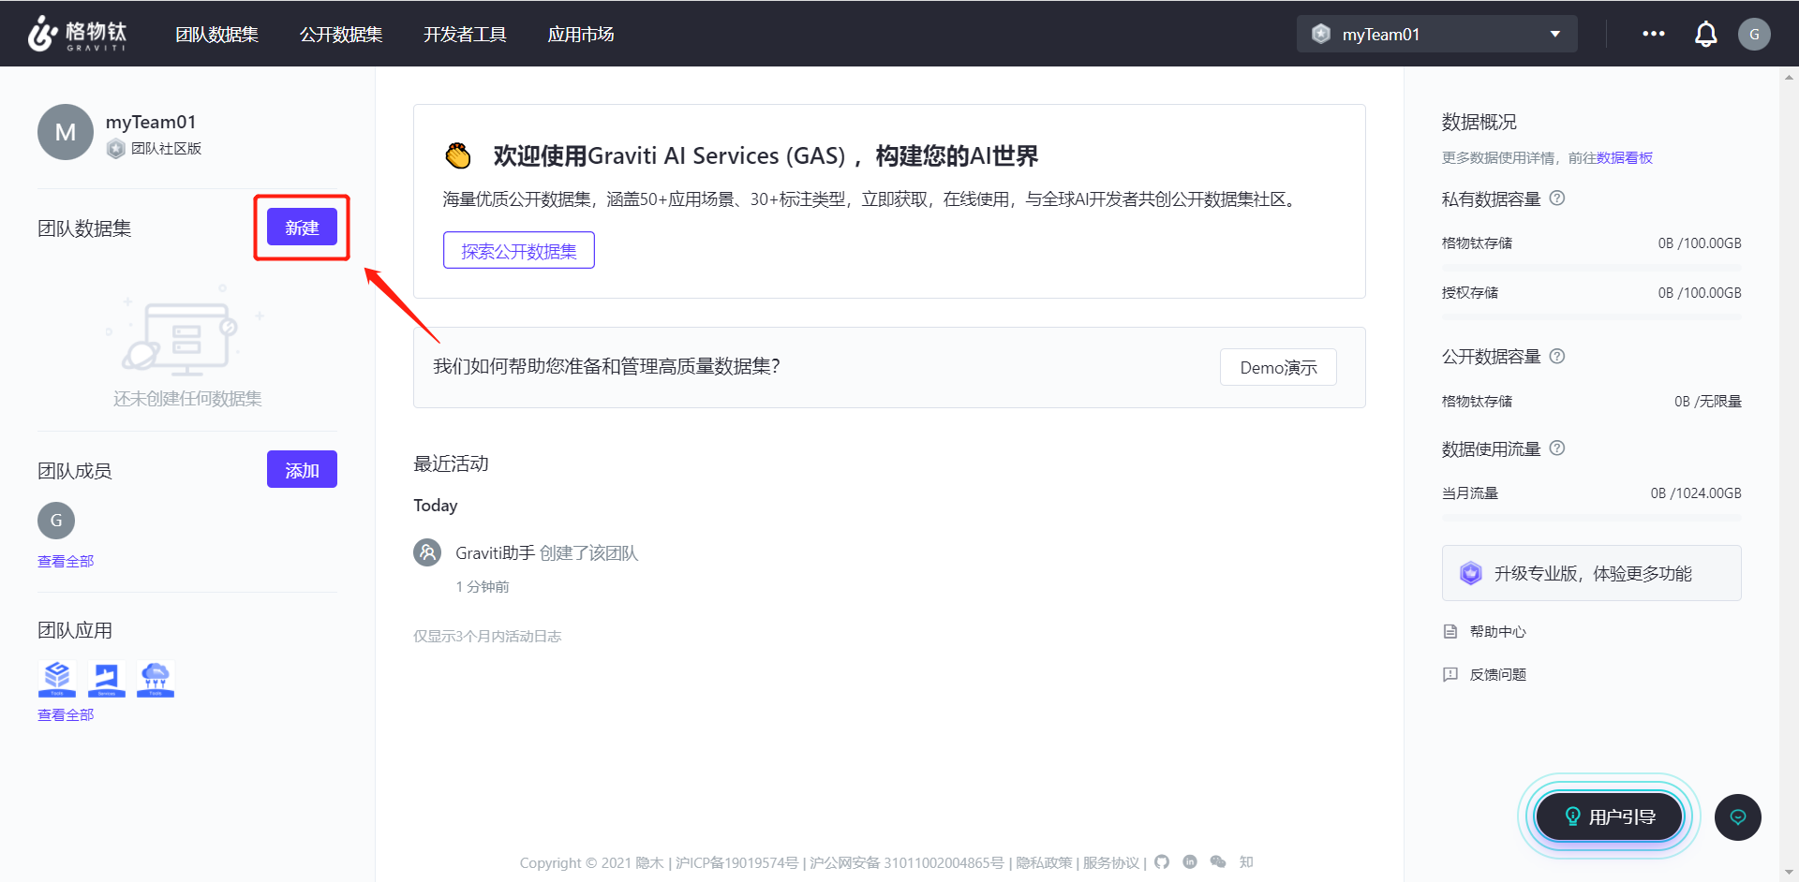Click the page scrollbar up arrow
The image size is (1799, 882).
pyautogui.click(x=1789, y=78)
